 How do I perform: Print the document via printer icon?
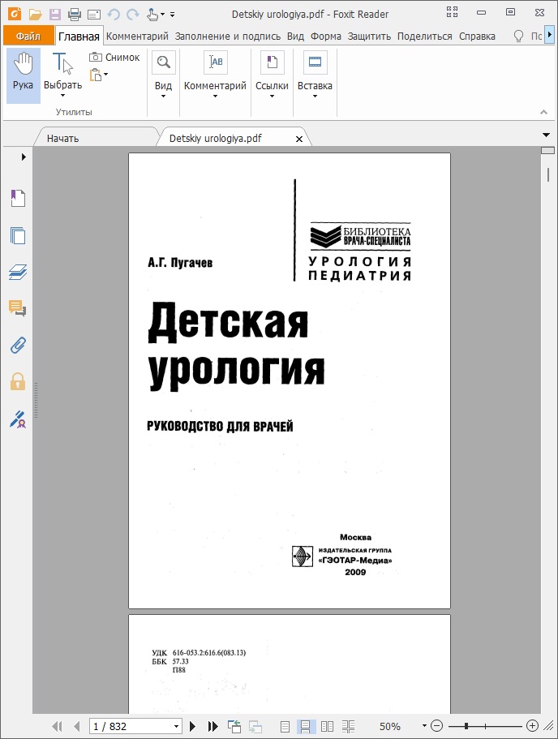75,15
